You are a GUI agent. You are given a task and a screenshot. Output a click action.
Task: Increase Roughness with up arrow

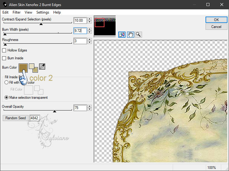(90, 39)
